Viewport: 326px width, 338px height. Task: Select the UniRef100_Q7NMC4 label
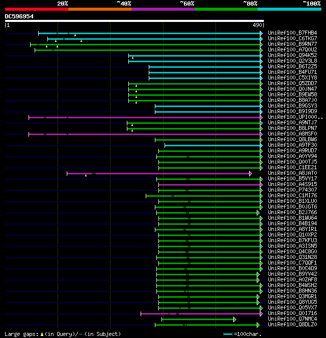point(292,319)
